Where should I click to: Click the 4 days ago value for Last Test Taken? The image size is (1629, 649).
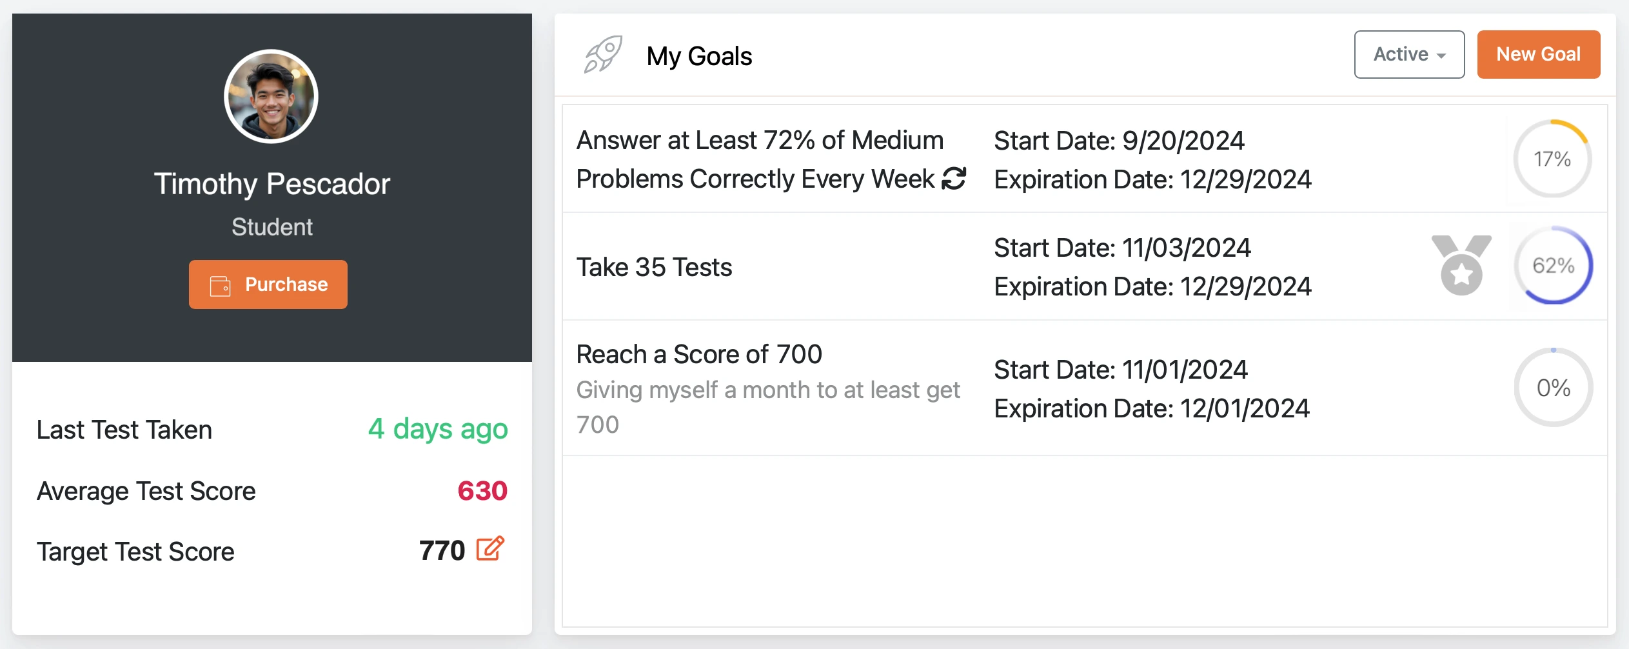pyautogui.click(x=437, y=429)
